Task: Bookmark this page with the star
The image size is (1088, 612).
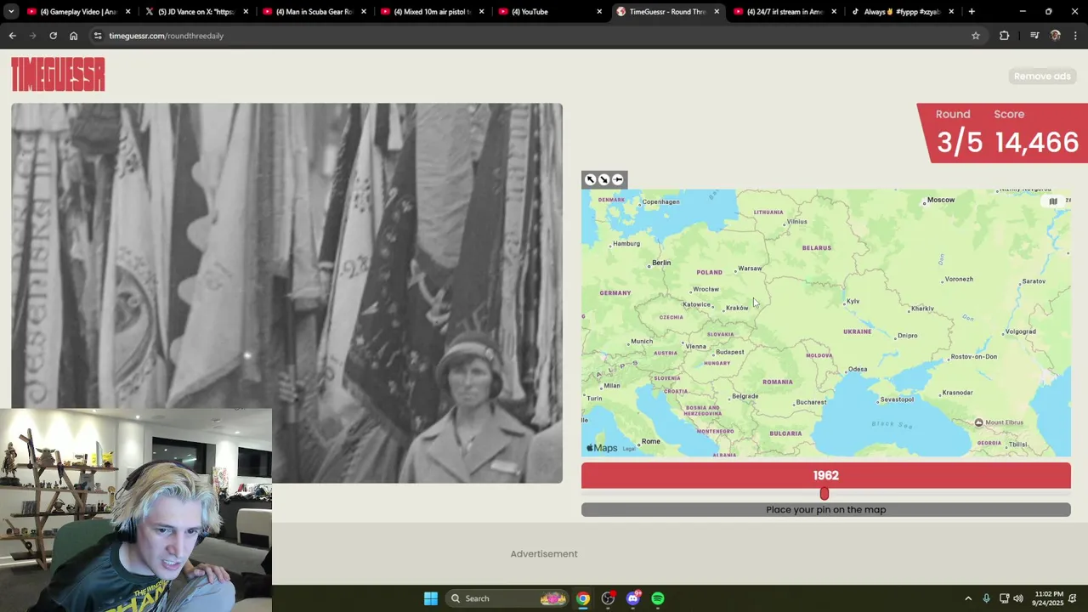Action: tap(976, 36)
